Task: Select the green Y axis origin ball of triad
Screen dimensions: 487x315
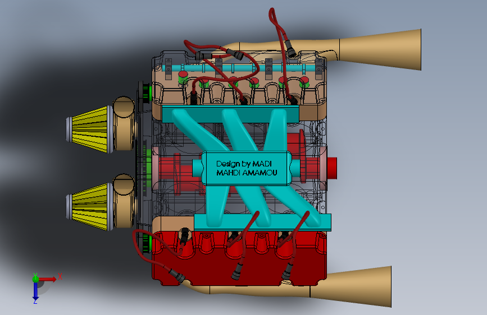Action: tap(35, 279)
